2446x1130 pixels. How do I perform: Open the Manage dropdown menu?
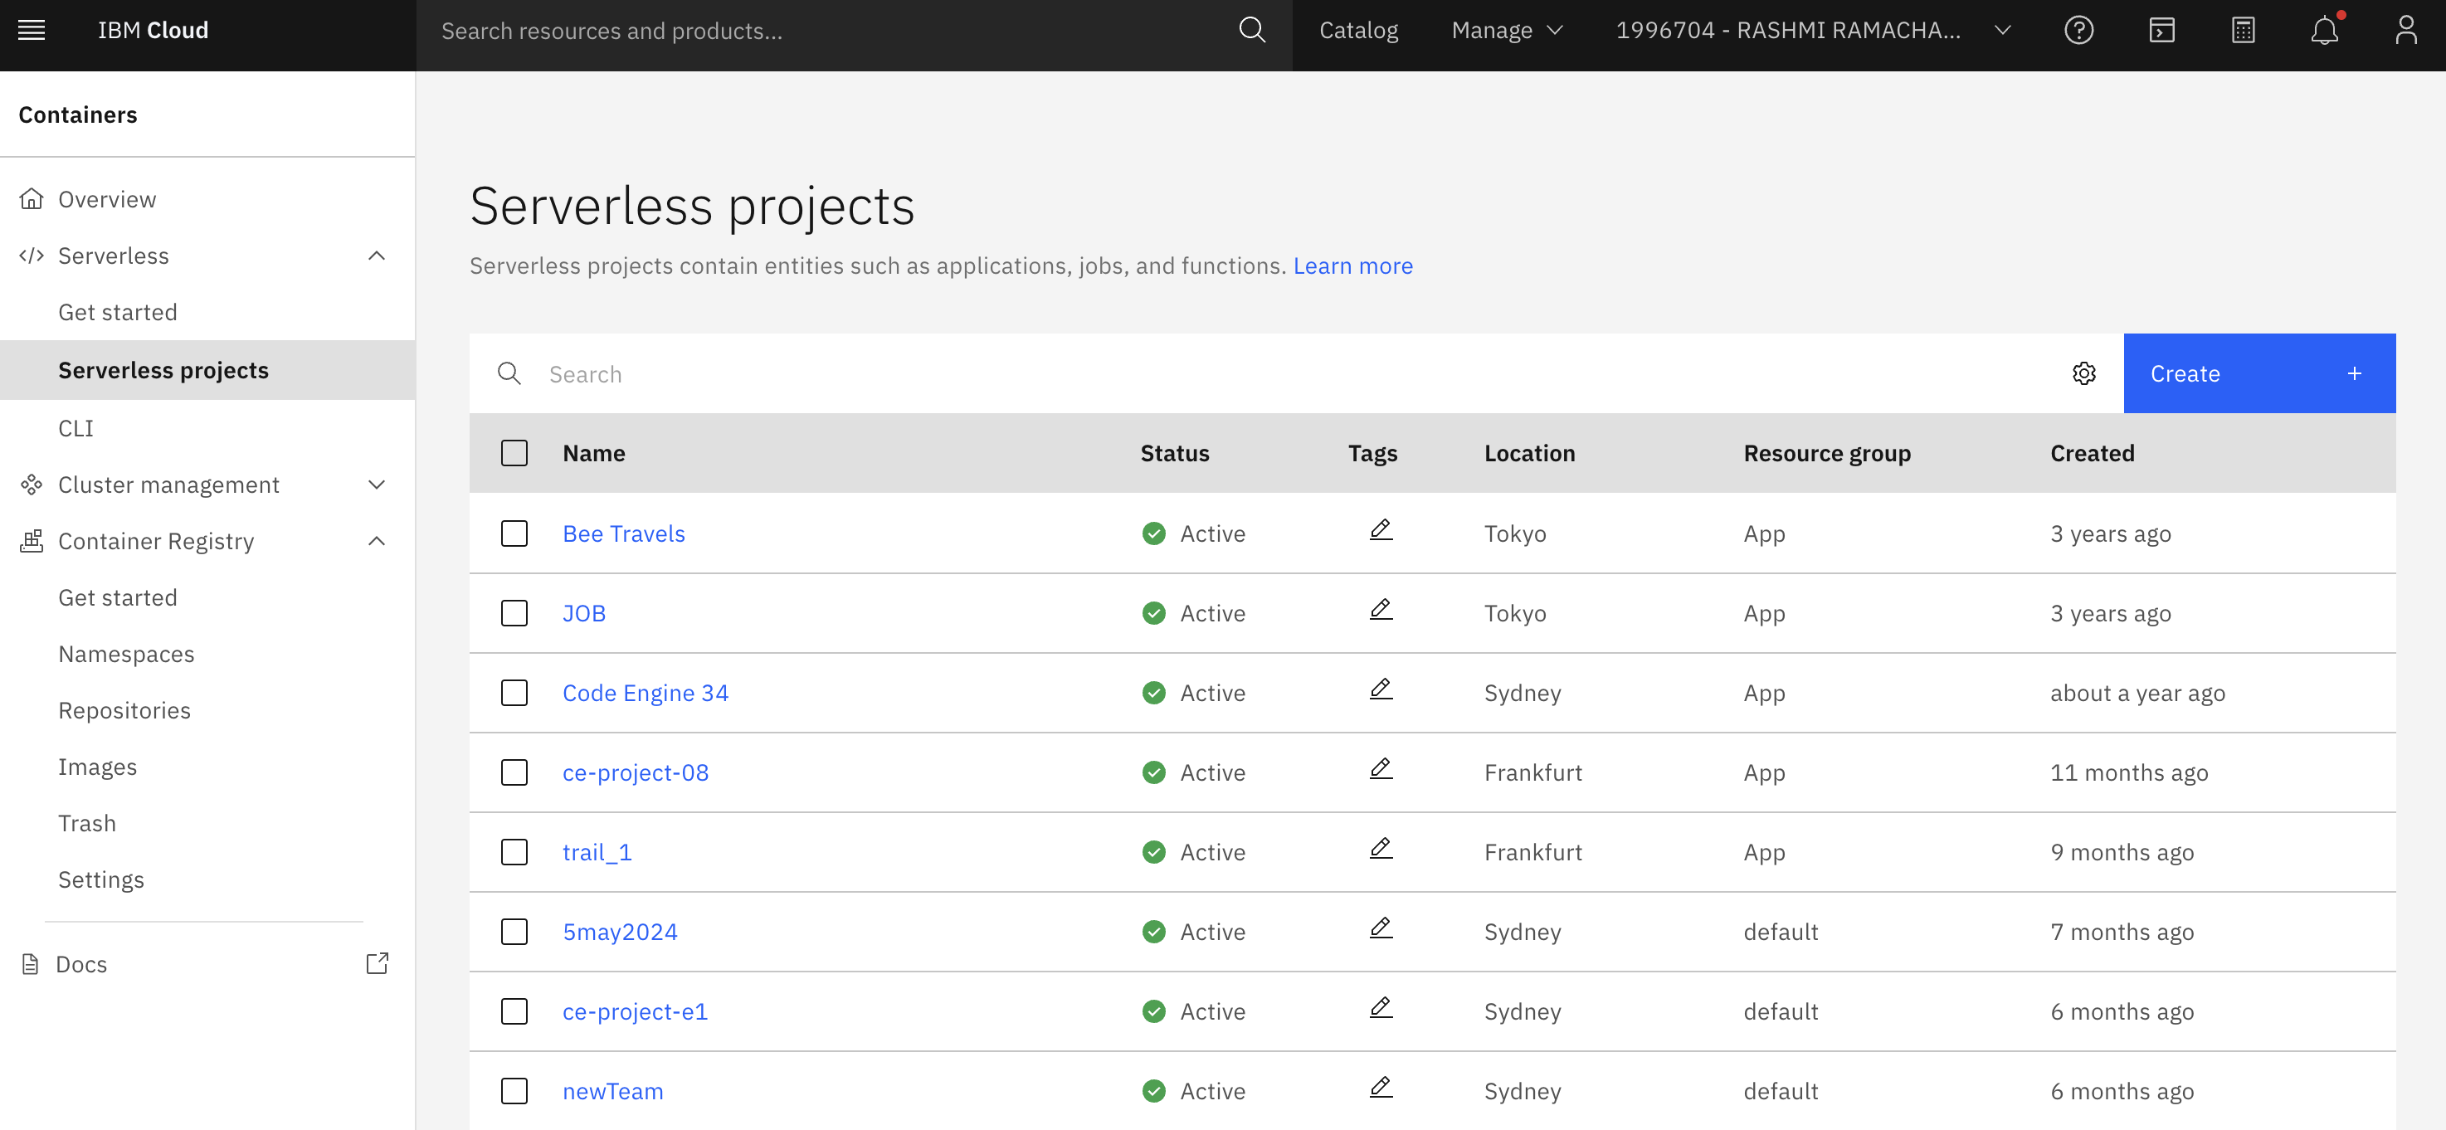[1506, 31]
